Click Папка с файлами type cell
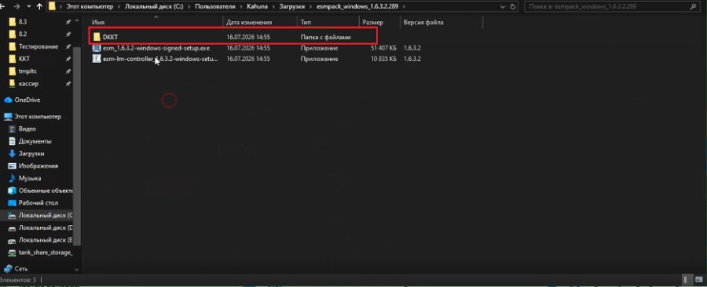 (x=325, y=37)
